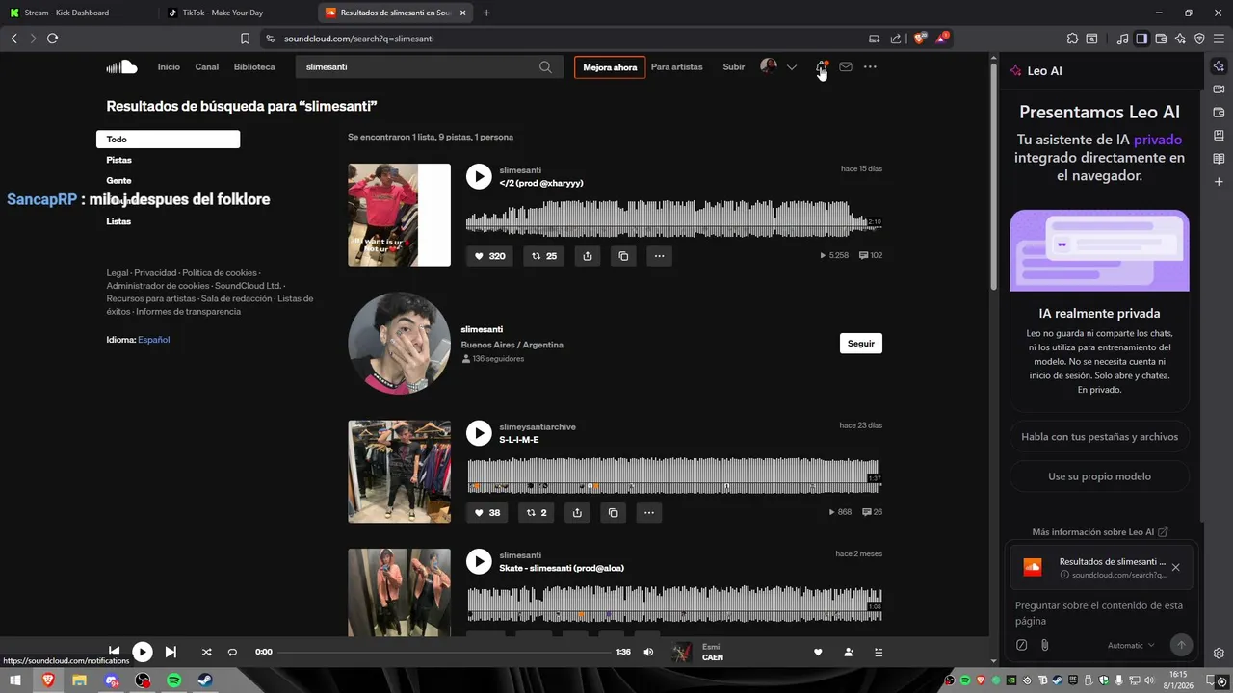Change language via Idioma Español
The image size is (1233, 693).
point(153,340)
